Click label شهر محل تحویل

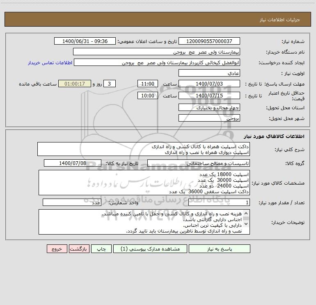[x=287, y=118]
